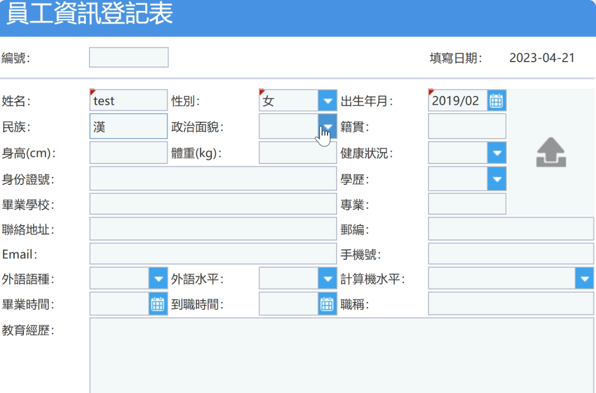Click the 出生年月 date value 2019/02
The image size is (596, 393).
pyautogui.click(x=455, y=101)
